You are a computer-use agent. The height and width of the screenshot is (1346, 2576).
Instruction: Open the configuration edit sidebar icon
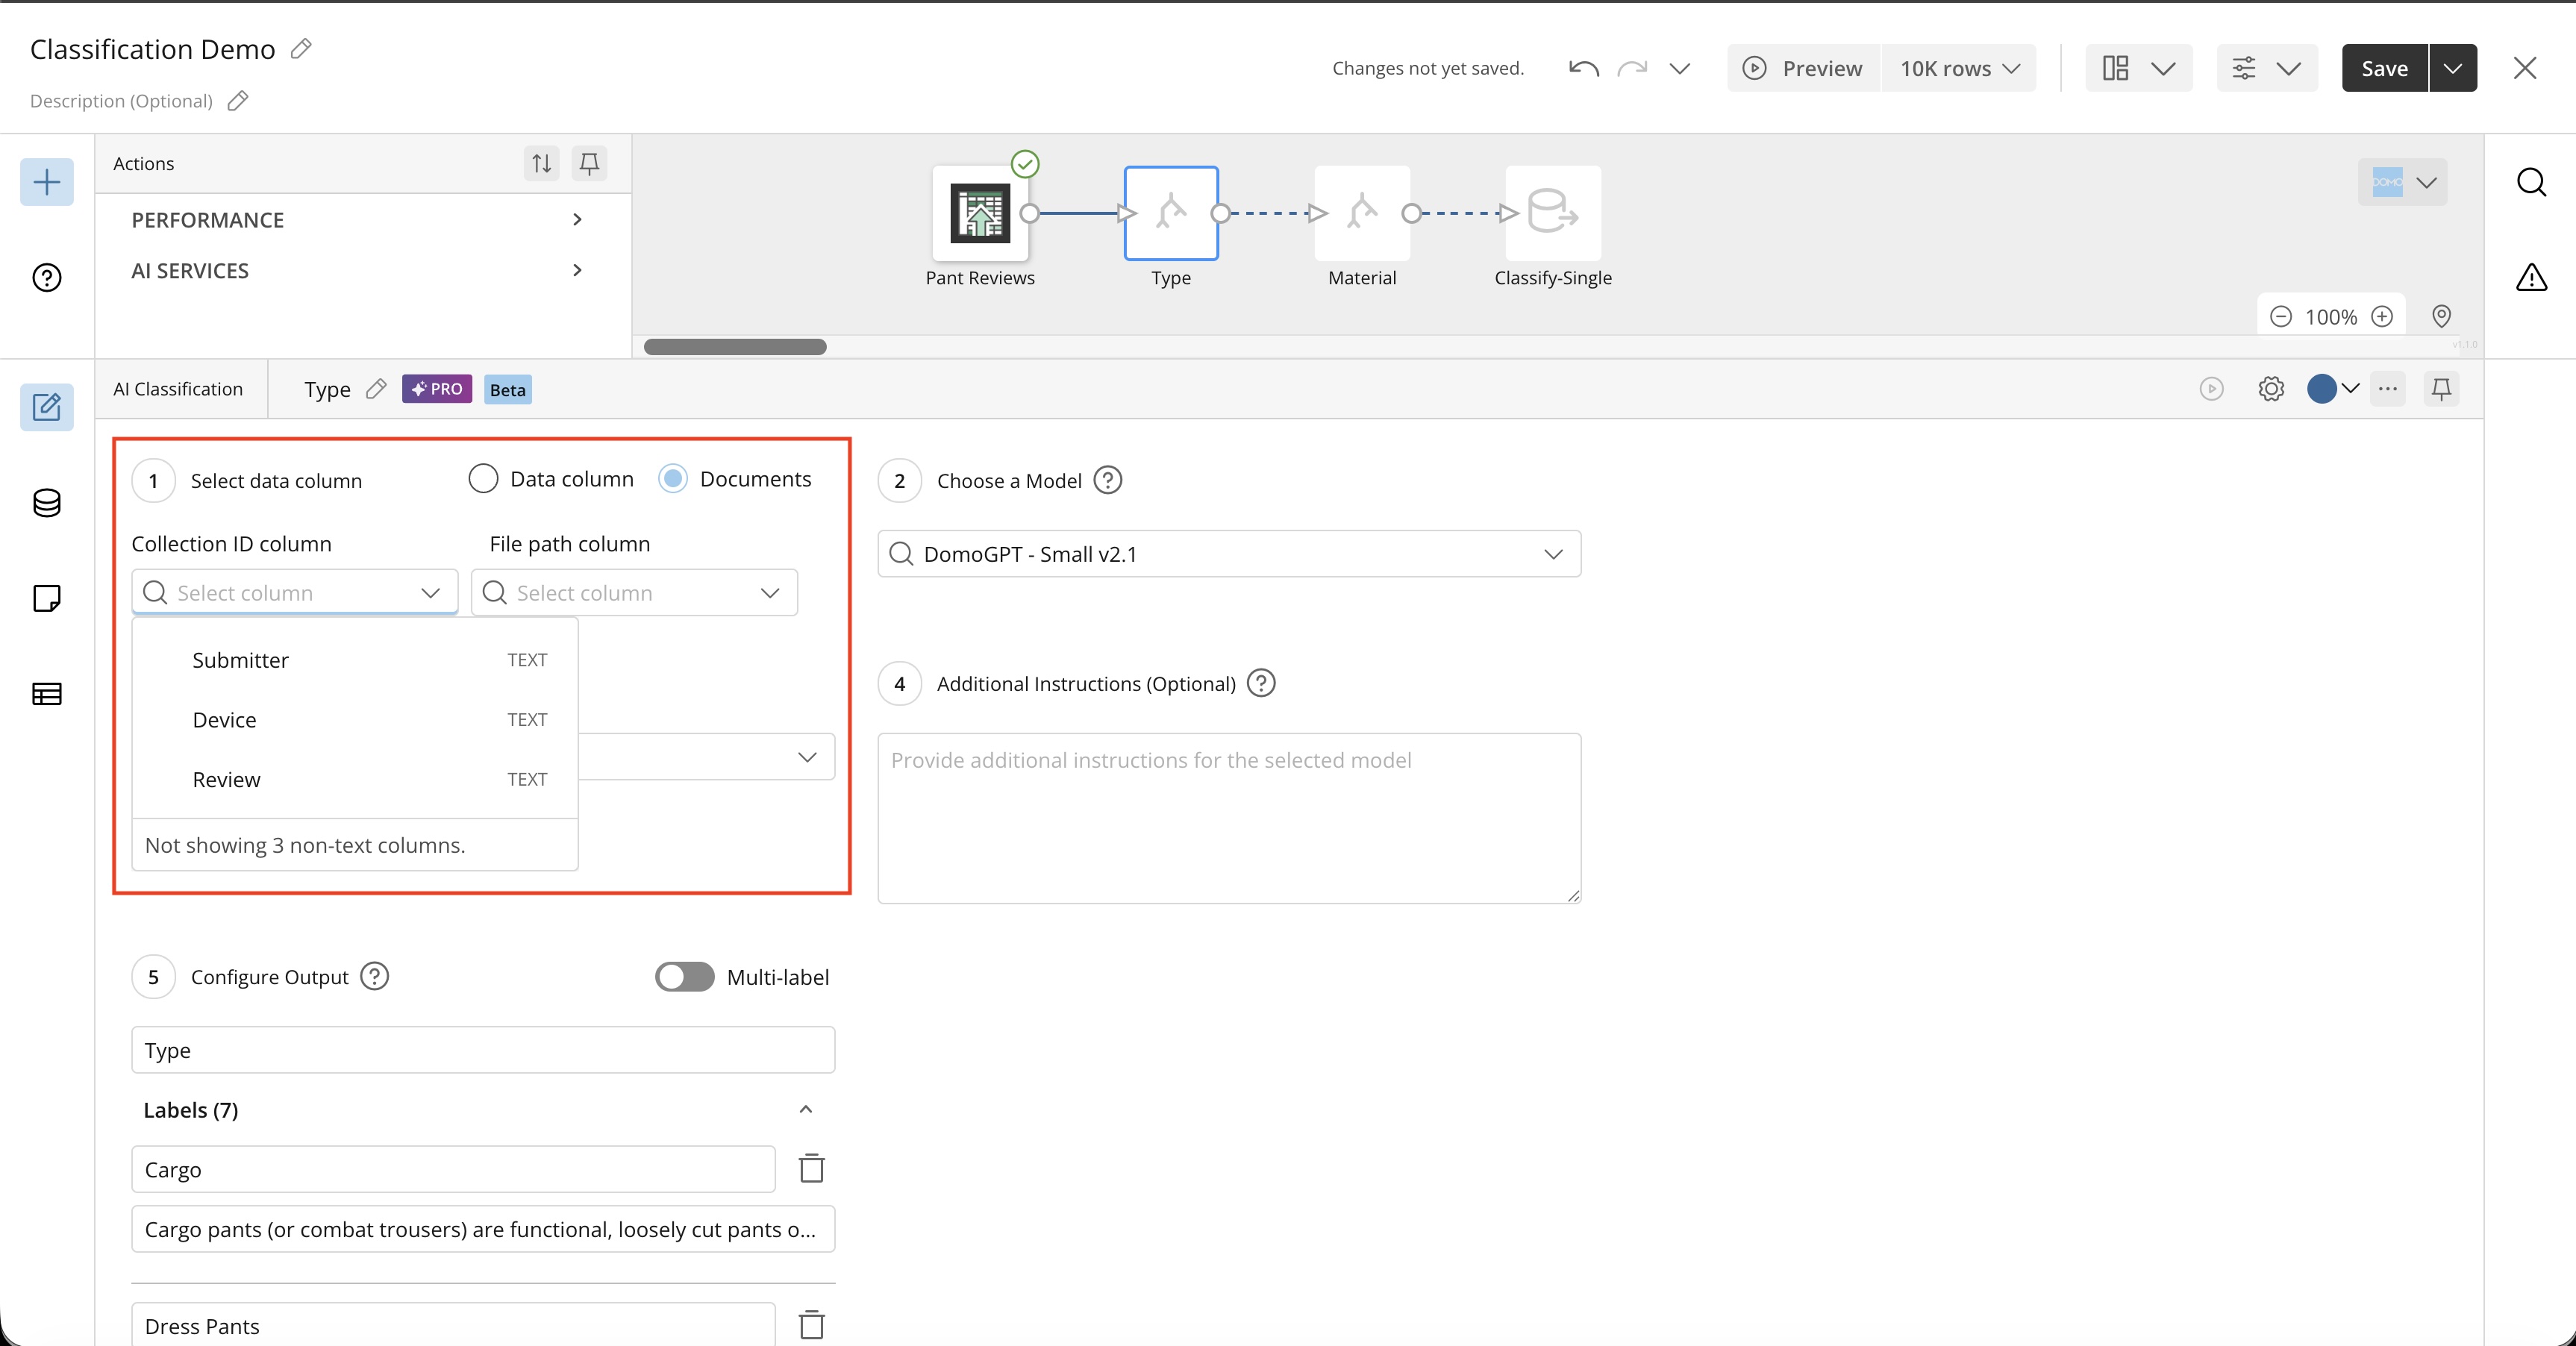tap(47, 407)
